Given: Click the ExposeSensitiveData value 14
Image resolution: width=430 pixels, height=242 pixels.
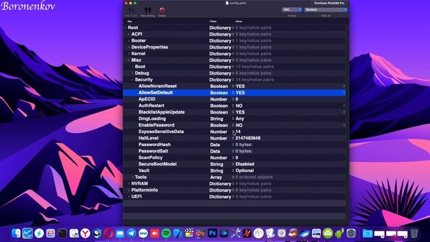Looking at the screenshot, I should pos(238,132).
